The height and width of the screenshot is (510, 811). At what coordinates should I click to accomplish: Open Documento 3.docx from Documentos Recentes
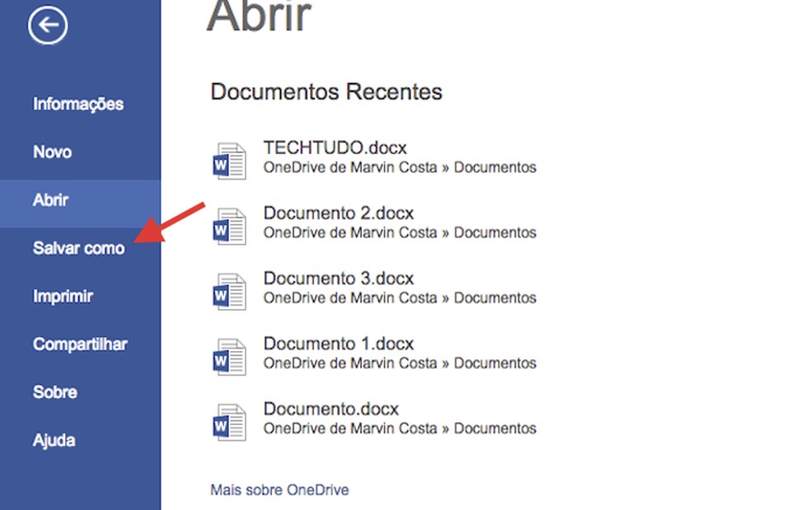338,278
